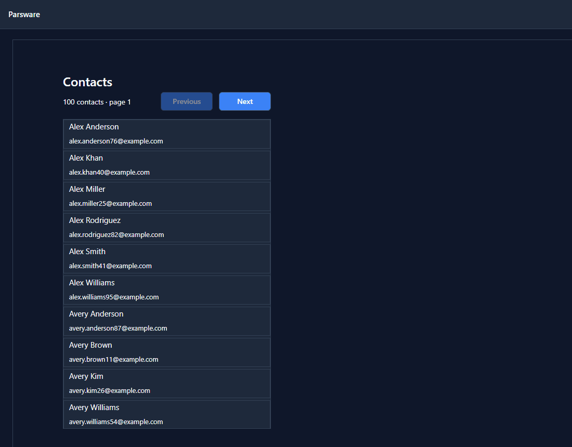Click email avery.williams54@example.com
The height and width of the screenshot is (447, 572).
[116, 422]
